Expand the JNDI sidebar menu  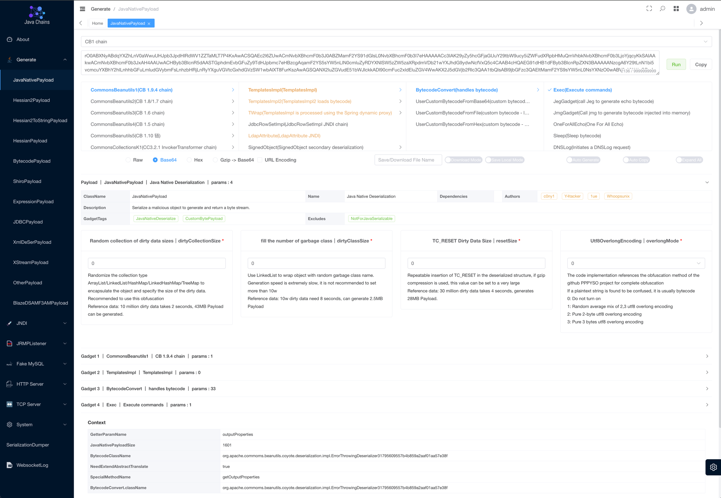click(x=37, y=323)
